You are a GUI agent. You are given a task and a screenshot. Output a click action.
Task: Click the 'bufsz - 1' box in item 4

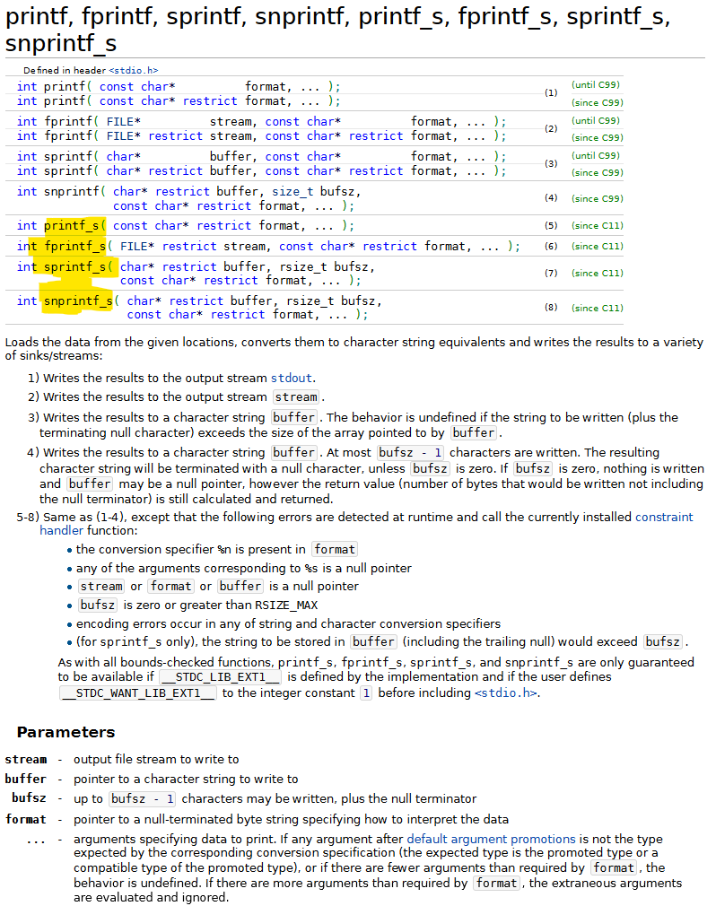pos(410,452)
